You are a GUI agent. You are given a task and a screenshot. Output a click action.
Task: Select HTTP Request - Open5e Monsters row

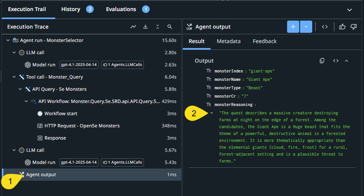pos(91,126)
